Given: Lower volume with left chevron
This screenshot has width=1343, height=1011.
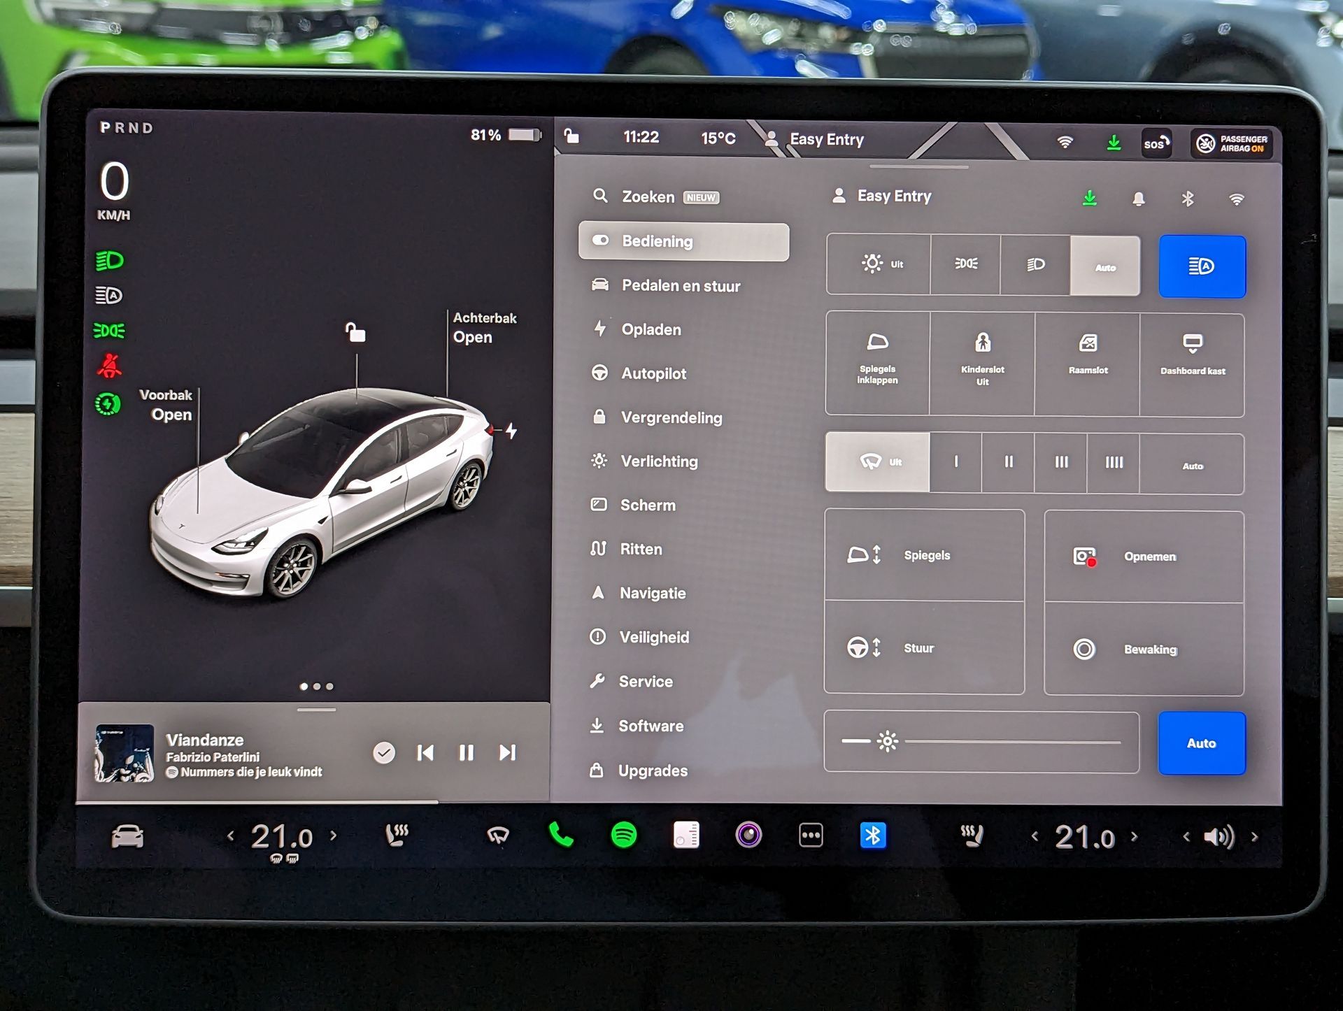Looking at the screenshot, I should pos(1186,837).
